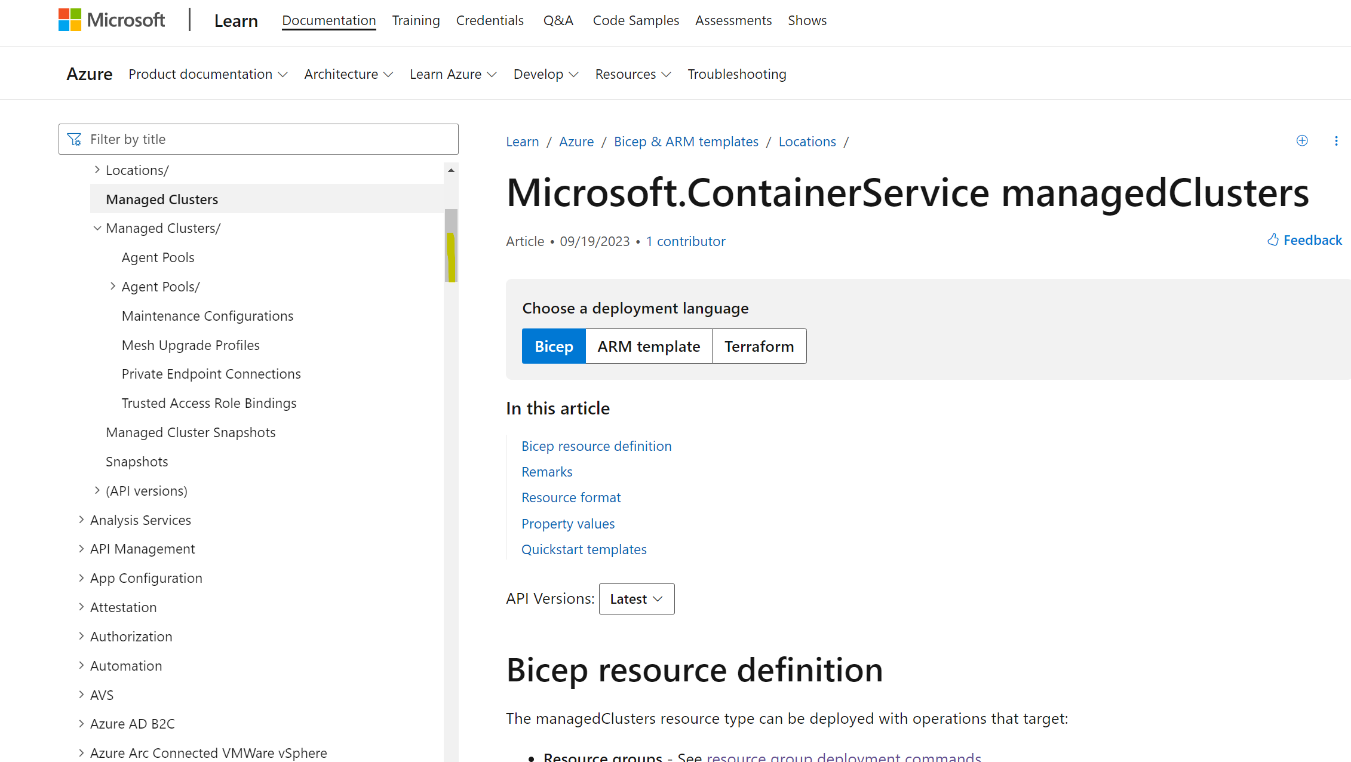Screen dimensions: 1351x762
Task: Expand the (API versions) tree node
Action: [x=97, y=491]
